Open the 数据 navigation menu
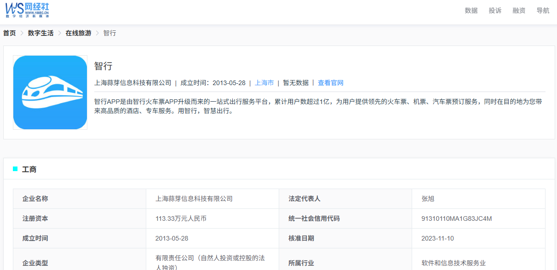 point(471,11)
